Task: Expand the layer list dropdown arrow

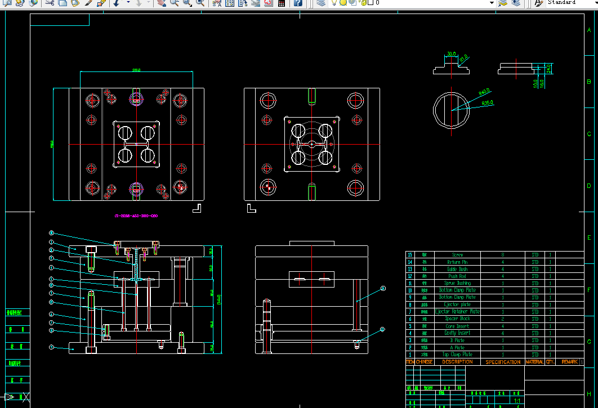Action: [x=492, y=3]
